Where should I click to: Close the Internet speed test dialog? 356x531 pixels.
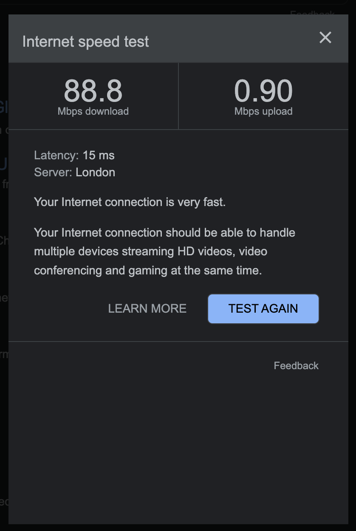[325, 38]
